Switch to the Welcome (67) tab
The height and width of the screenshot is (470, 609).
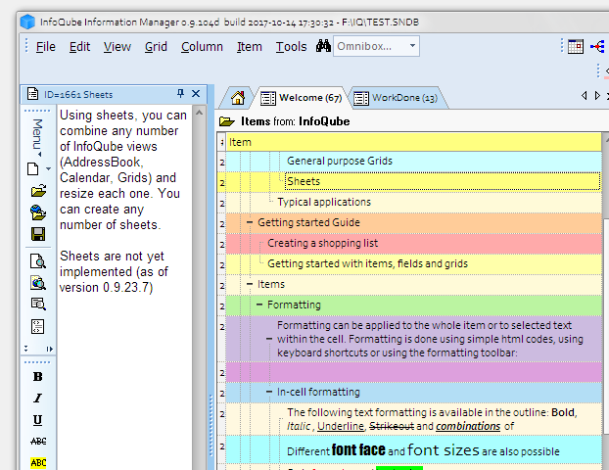[x=302, y=98]
